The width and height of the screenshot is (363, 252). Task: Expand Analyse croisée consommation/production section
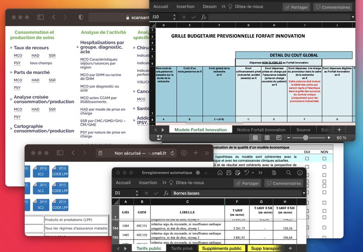(x=11, y=99)
